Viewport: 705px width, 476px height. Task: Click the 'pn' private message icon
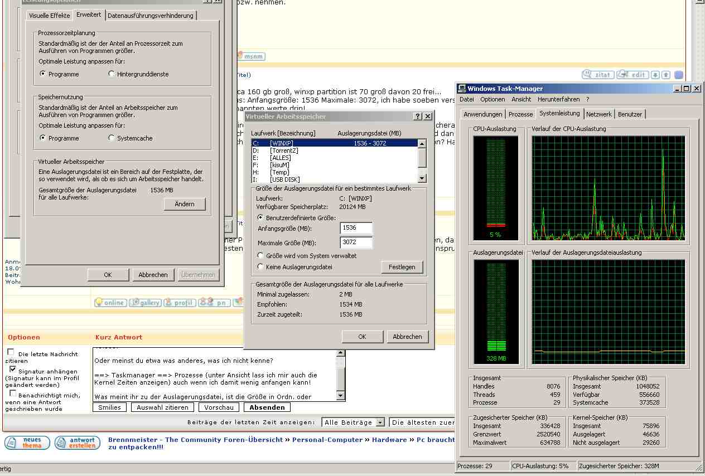[x=215, y=303]
